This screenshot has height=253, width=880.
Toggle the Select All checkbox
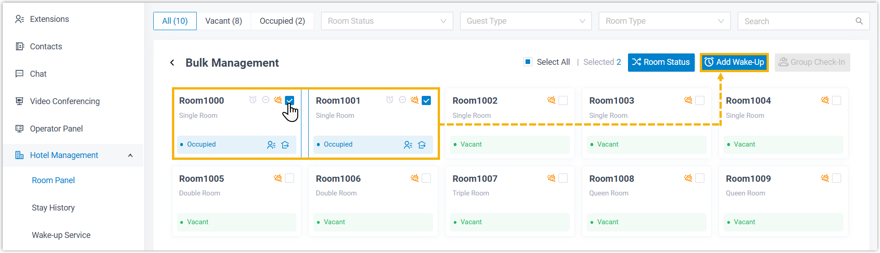click(x=528, y=62)
